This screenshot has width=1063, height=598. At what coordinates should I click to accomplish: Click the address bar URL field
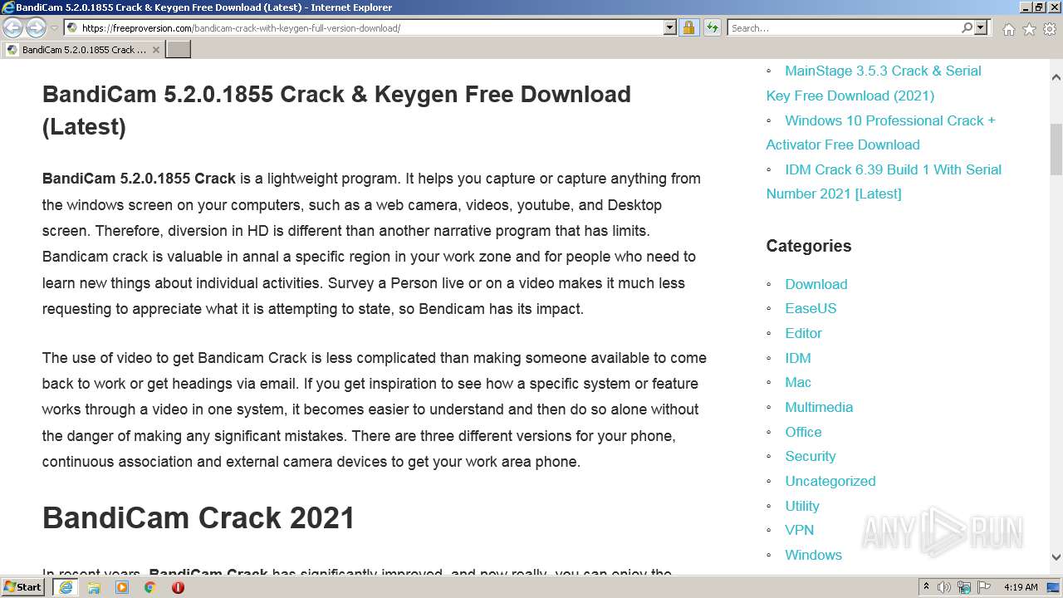click(x=364, y=28)
